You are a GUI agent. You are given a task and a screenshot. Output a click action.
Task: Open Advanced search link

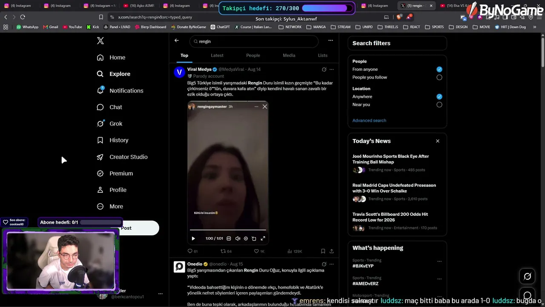tap(369, 121)
